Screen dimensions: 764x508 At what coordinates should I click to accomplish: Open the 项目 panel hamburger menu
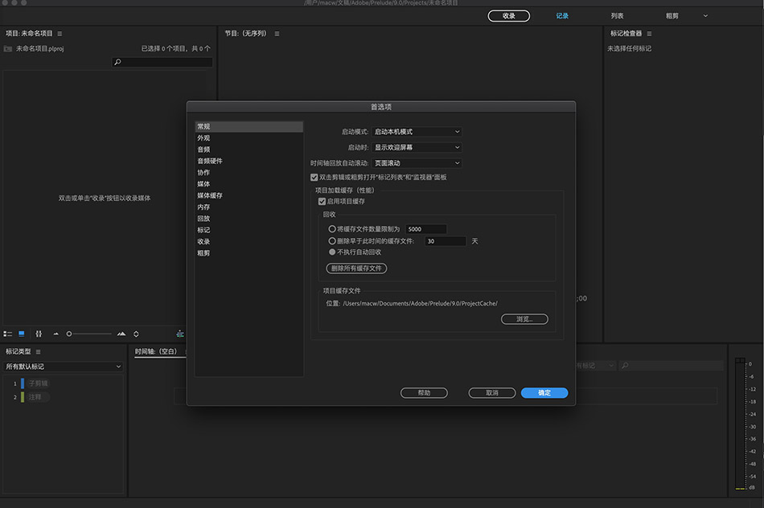(60, 34)
